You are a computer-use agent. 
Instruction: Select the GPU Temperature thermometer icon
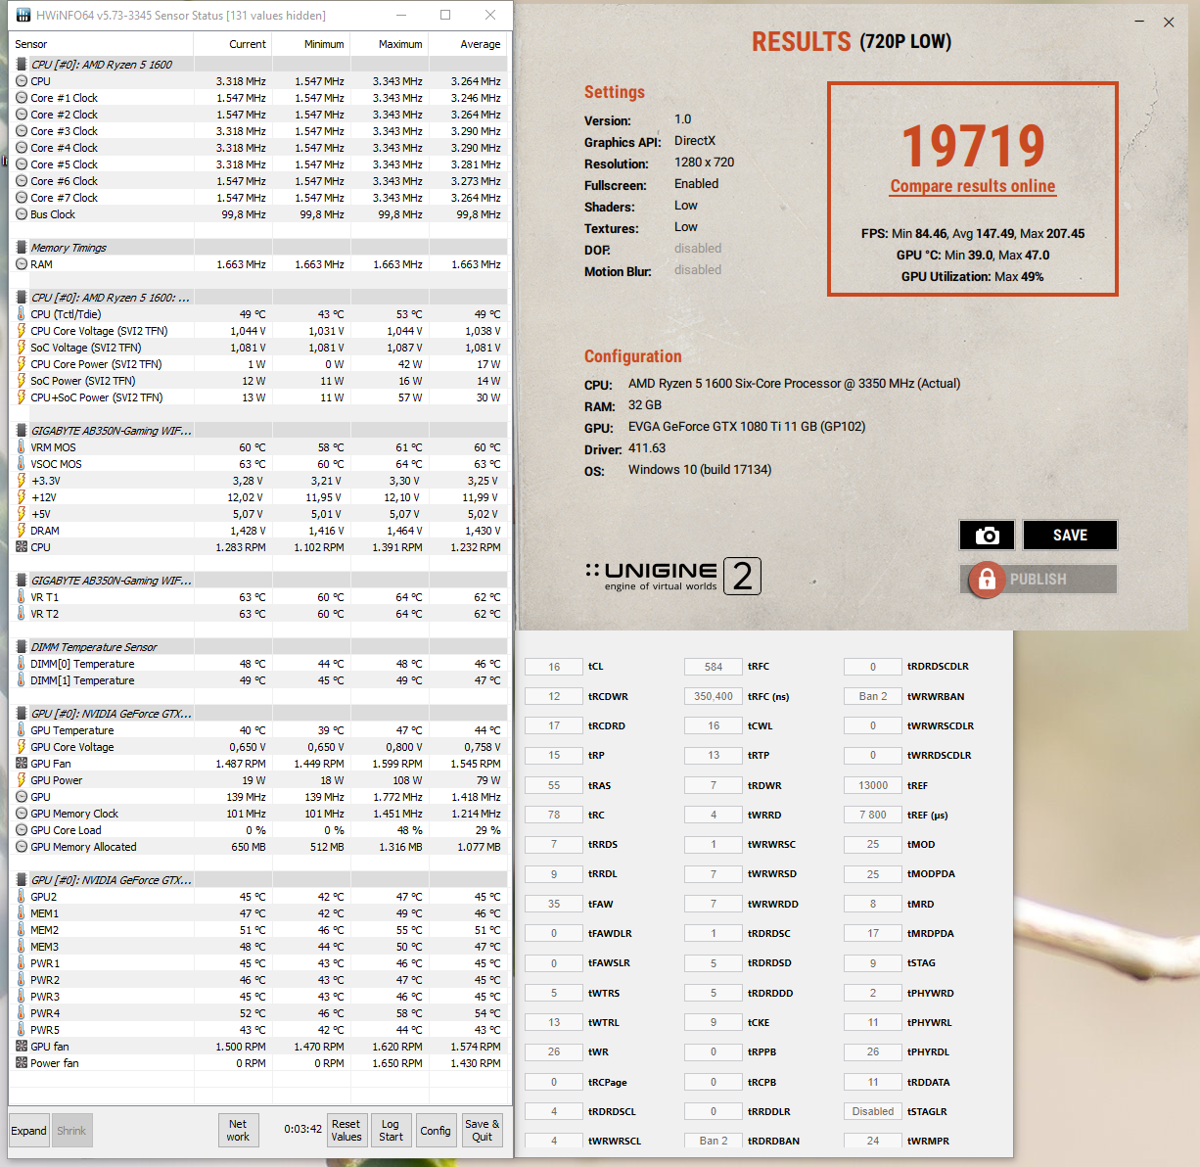22,730
